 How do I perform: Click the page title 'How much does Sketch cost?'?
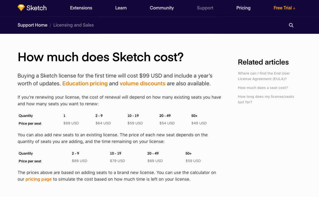(x=100, y=57)
